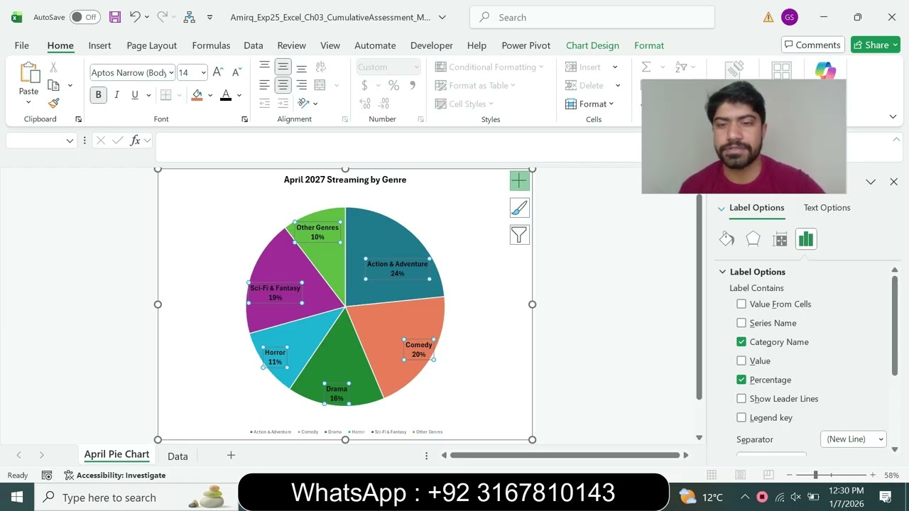This screenshot has height=511, width=909.
Task: Click the zoom in plus button
Action: tap(872, 475)
